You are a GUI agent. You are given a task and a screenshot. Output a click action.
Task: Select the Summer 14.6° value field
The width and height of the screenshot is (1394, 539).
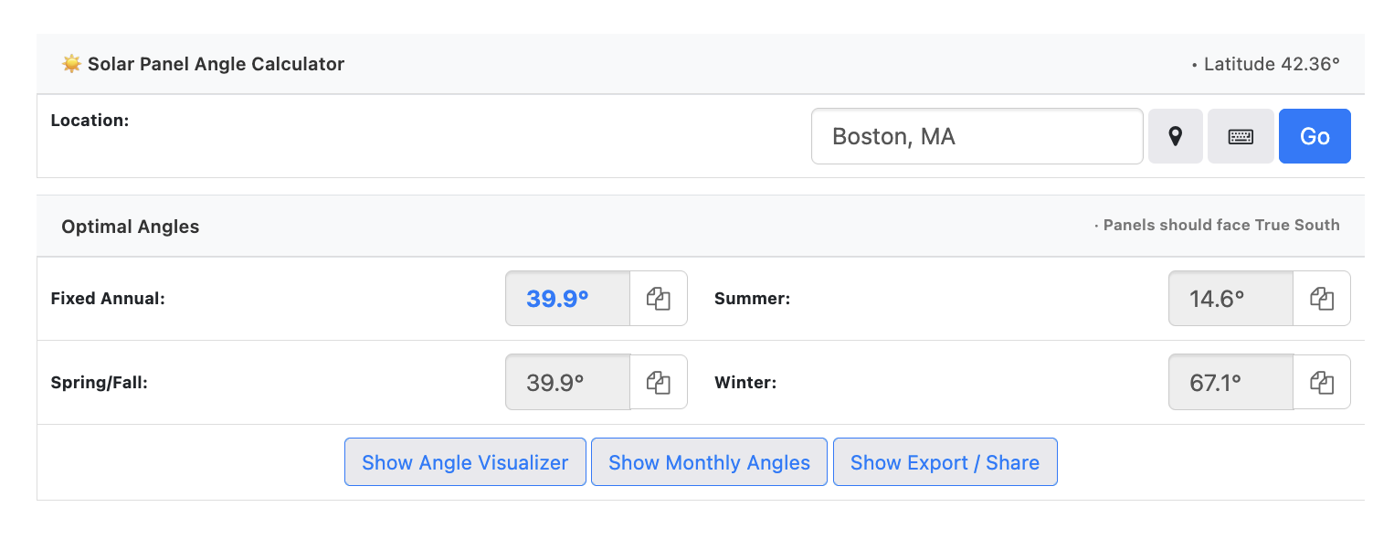[1230, 299]
